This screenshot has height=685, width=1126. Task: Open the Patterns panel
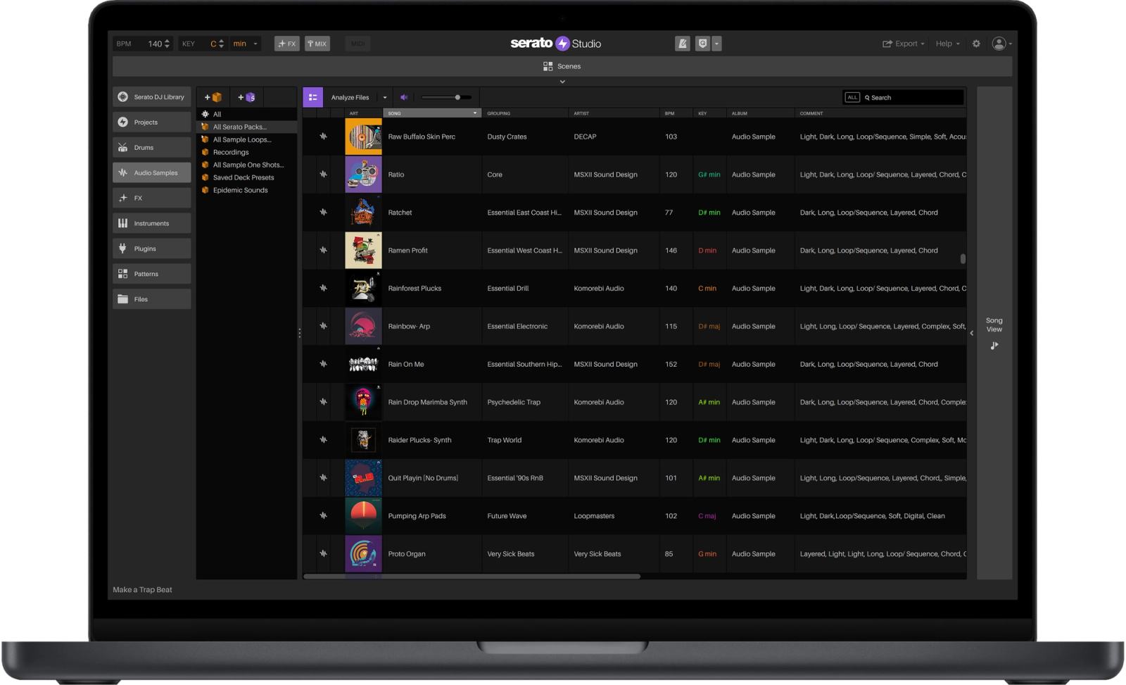coord(151,273)
